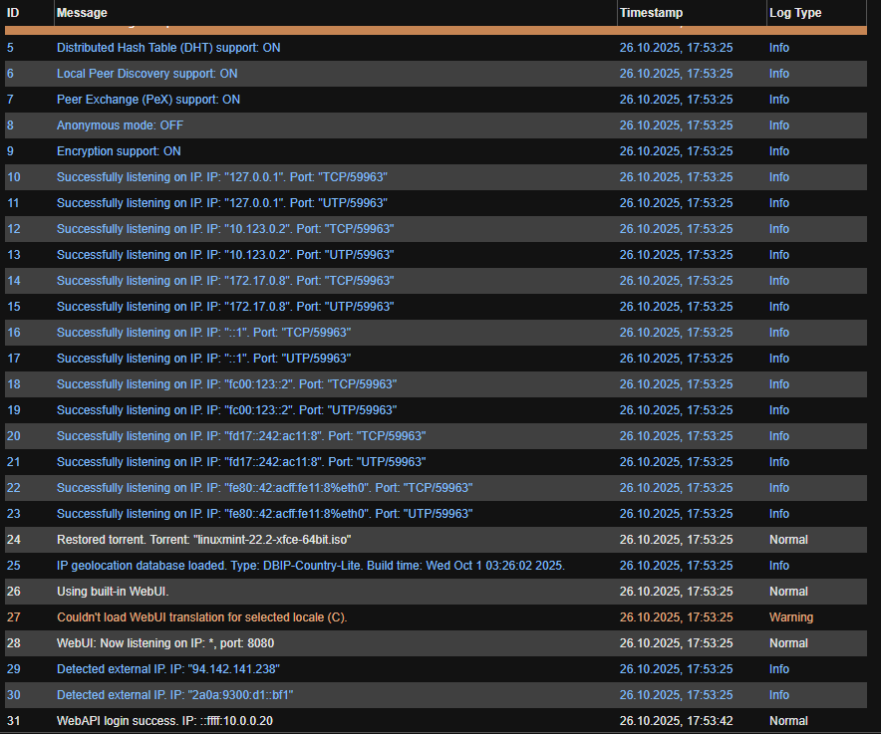The height and width of the screenshot is (734, 881).
Task: Select the 127.0.0.1 TCP/59963 listening message
Action: click(x=222, y=177)
